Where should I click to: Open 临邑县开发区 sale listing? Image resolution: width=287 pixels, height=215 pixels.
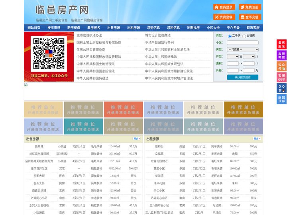[x=39, y=168]
